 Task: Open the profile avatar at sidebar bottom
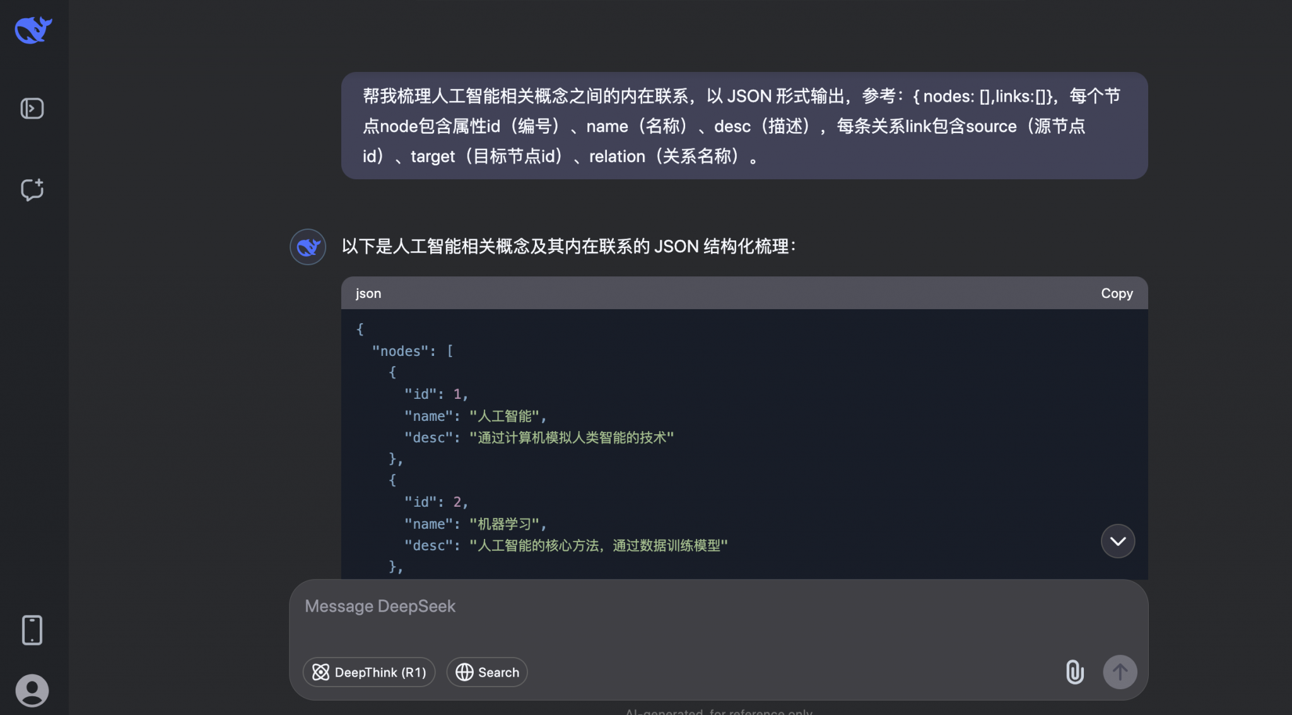pyautogui.click(x=32, y=690)
